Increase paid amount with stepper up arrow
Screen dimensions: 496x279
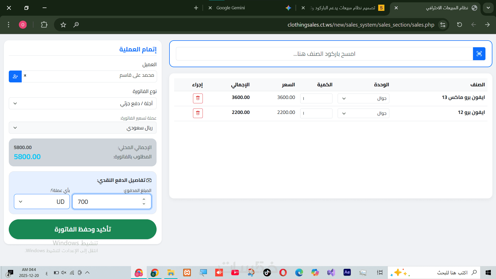(x=144, y=199)
